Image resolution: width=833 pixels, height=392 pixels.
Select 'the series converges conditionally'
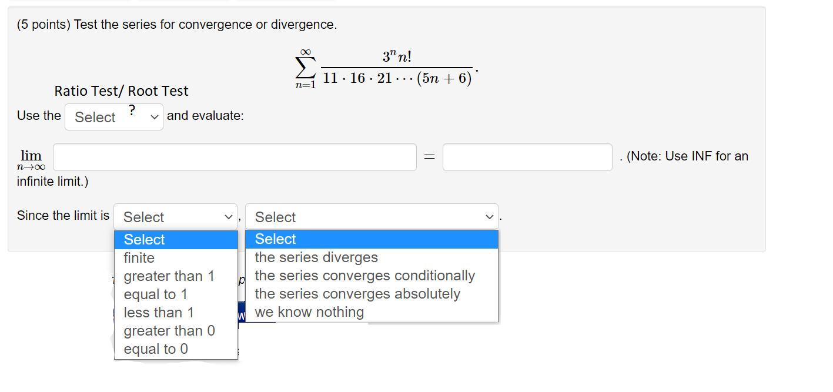(364, 276)
